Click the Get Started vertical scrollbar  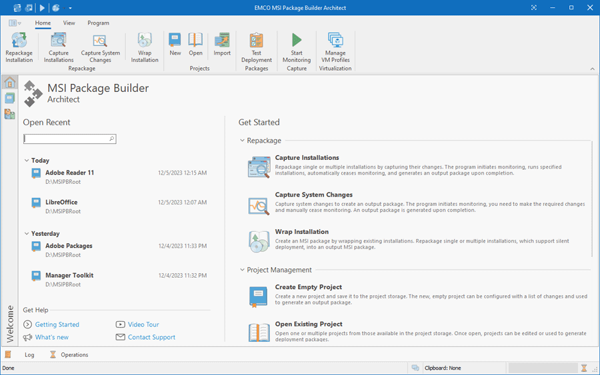(x=592, y=198)
